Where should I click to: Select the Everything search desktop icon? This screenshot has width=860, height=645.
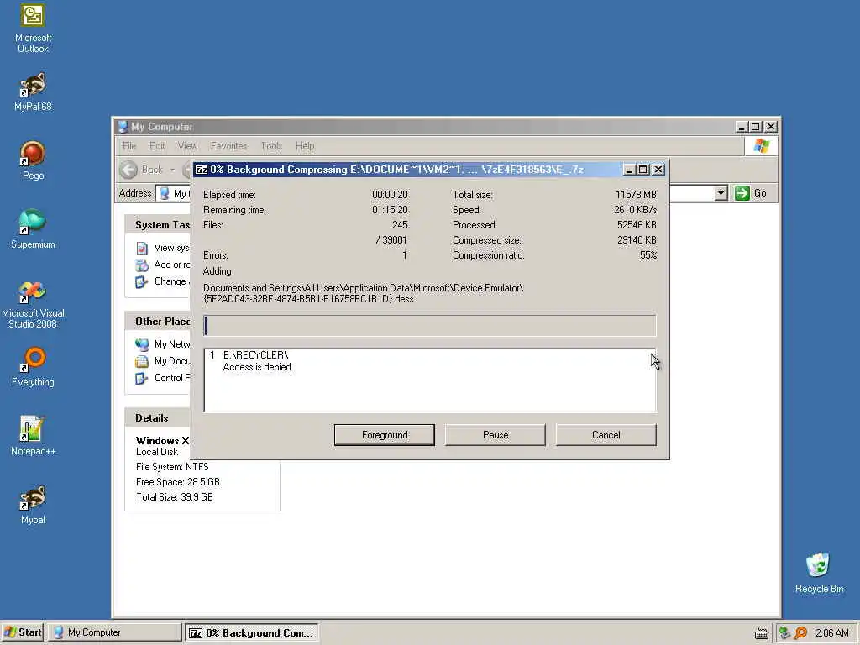click(33, 366)
